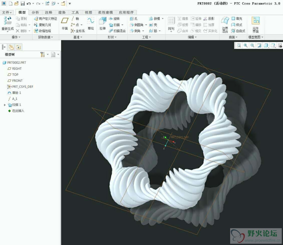Select the 样式 (Style) surface tool

237,25
